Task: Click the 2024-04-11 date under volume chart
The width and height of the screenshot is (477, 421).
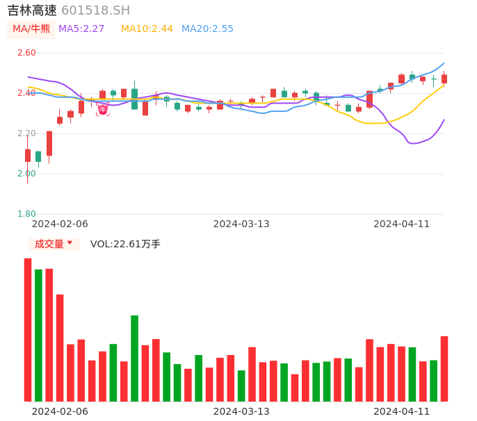Action: pos(402,411)
